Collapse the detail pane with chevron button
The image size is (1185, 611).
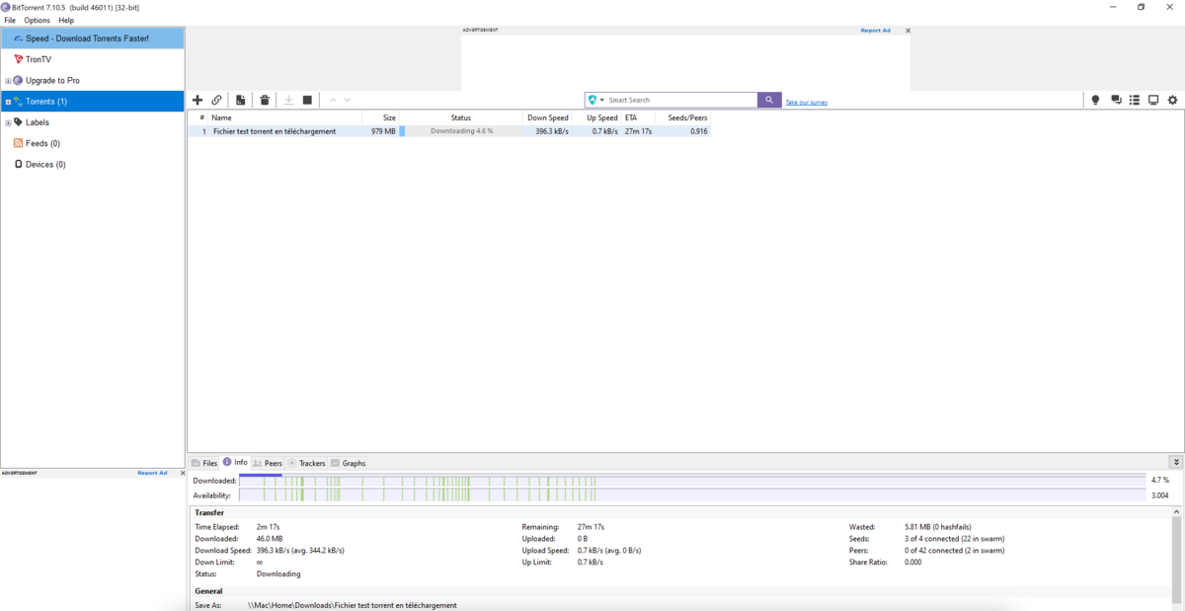pyautogui.click(x=1175, y=462)
